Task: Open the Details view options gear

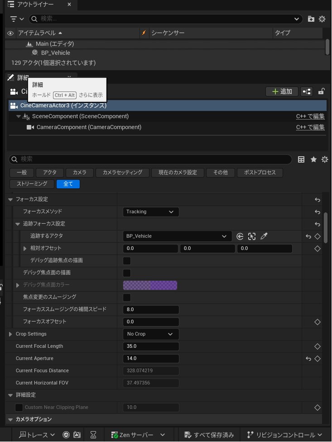Action: pyautogui.click(x=325, y=159)
